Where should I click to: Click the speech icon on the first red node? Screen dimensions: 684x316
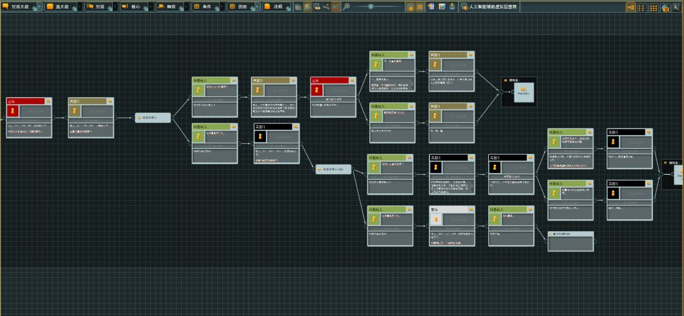(48, 101)
